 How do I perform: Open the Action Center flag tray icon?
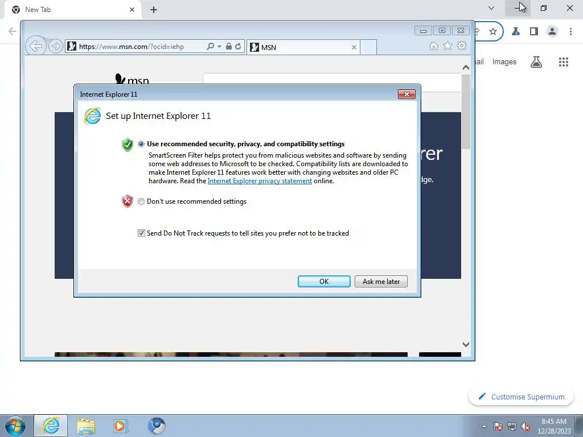[x=498, y=426]
